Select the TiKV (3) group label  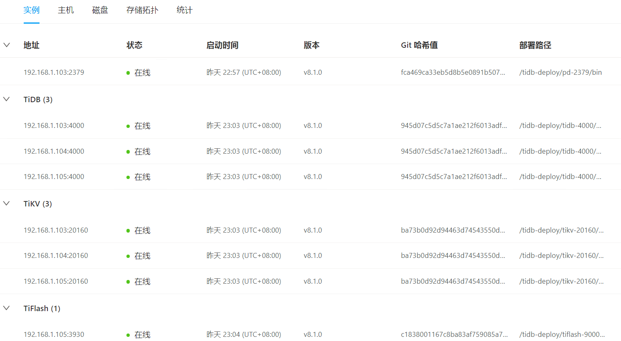click(38, 204)
